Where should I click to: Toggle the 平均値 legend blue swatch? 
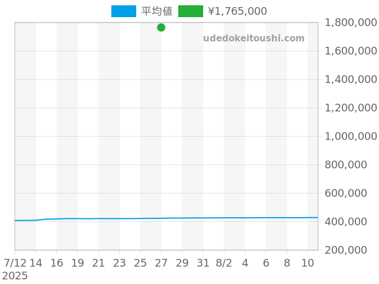pyautogui.click(x=124, y=11)
